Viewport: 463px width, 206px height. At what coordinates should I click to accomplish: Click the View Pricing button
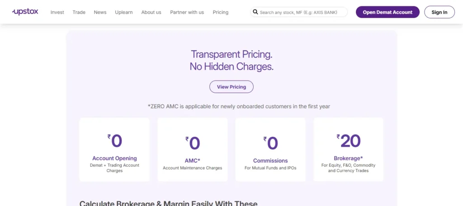231,87
